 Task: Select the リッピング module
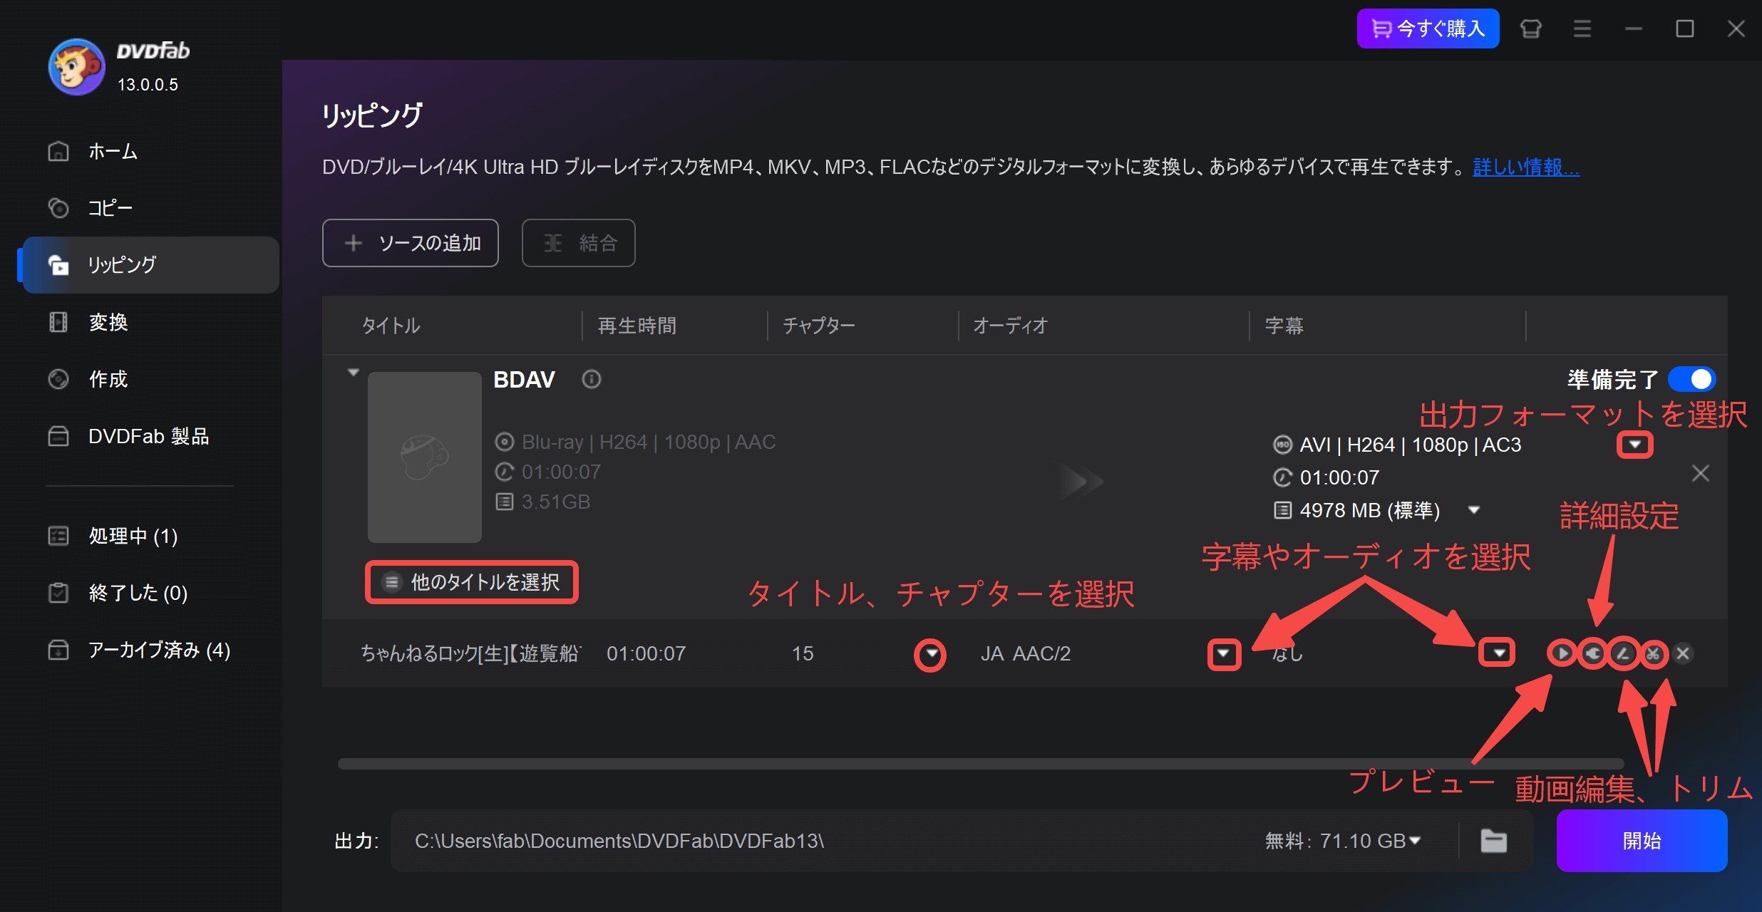pos(150,265)
